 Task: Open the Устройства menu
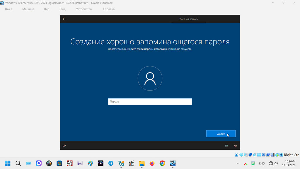click(84, 9)
